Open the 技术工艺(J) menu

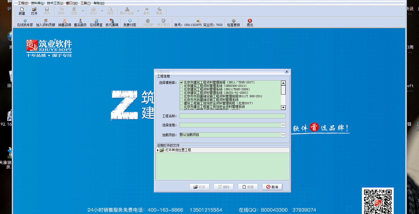pyautogui.click(x=55, y=3)
